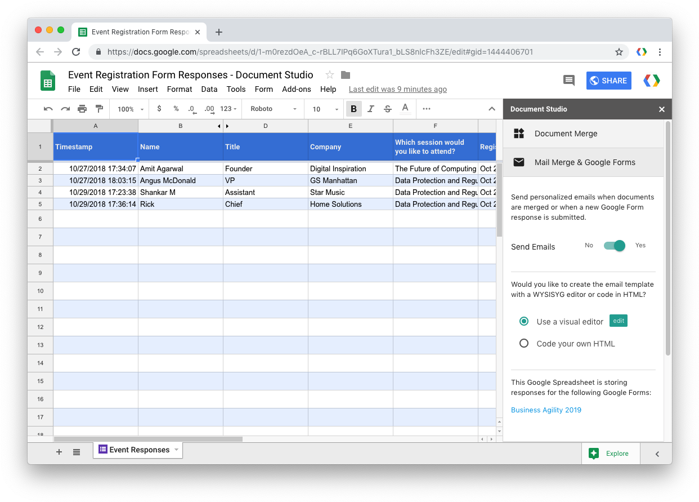Image resolution: width=699 pixels, height=502 pixels.
Task: Select the Paint format tool
Action: coord(99,109)
